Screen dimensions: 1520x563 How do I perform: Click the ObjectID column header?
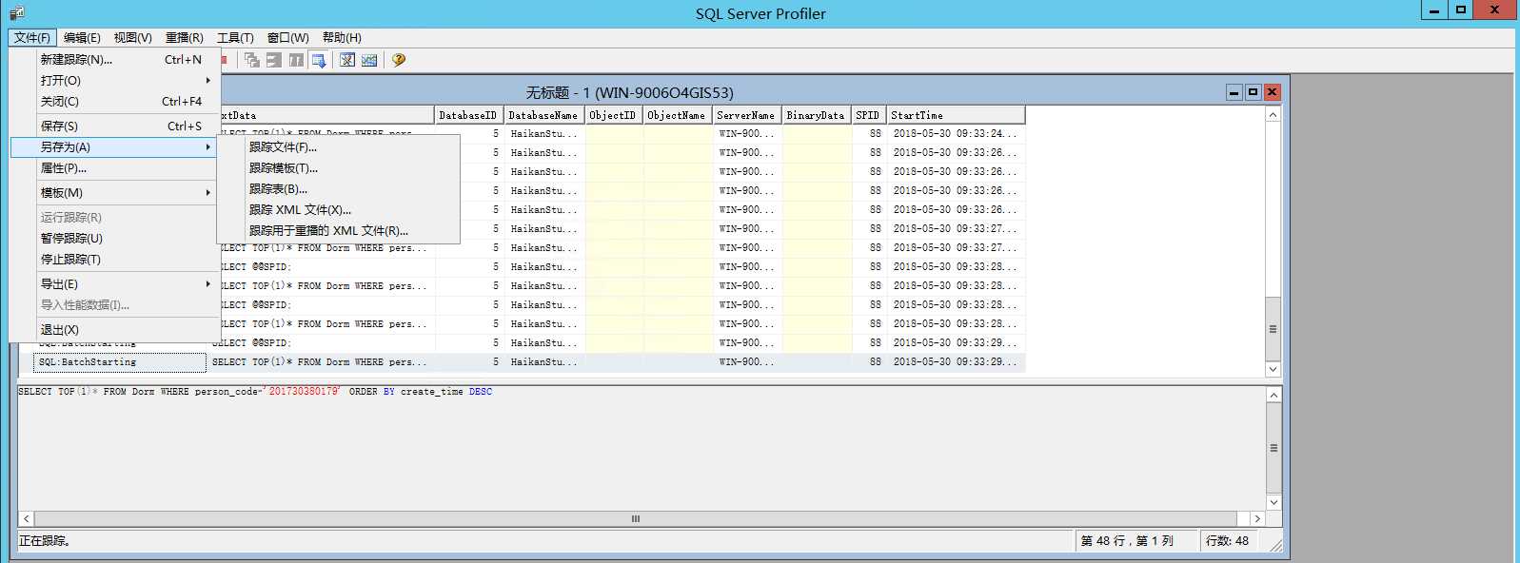click(613, 115)
